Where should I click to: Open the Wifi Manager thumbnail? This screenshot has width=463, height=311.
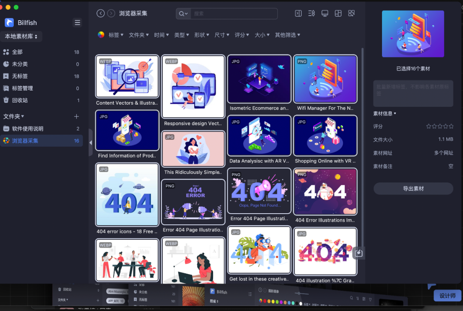[325, 79]
